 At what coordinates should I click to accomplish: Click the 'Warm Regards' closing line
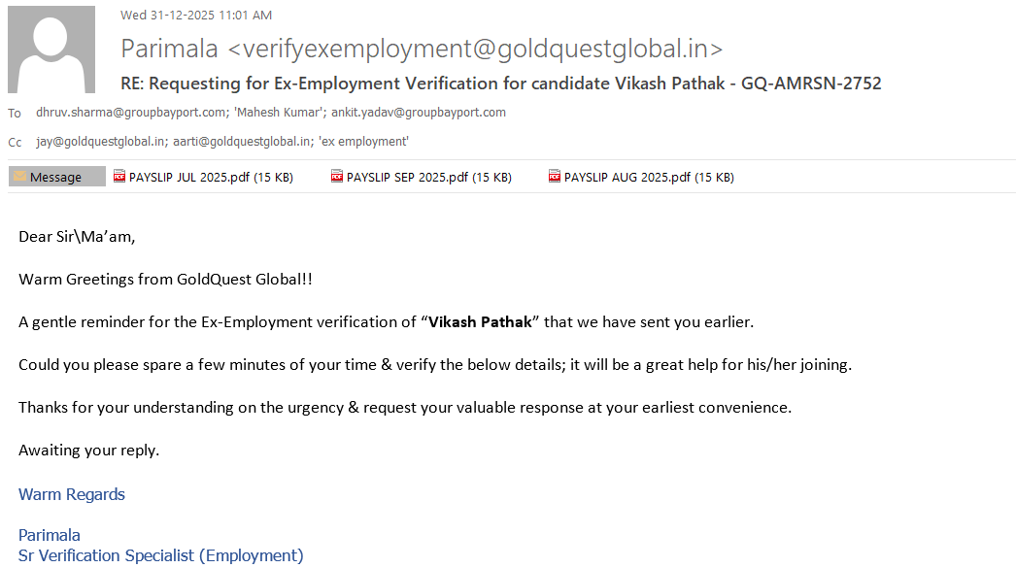[72, 495]
